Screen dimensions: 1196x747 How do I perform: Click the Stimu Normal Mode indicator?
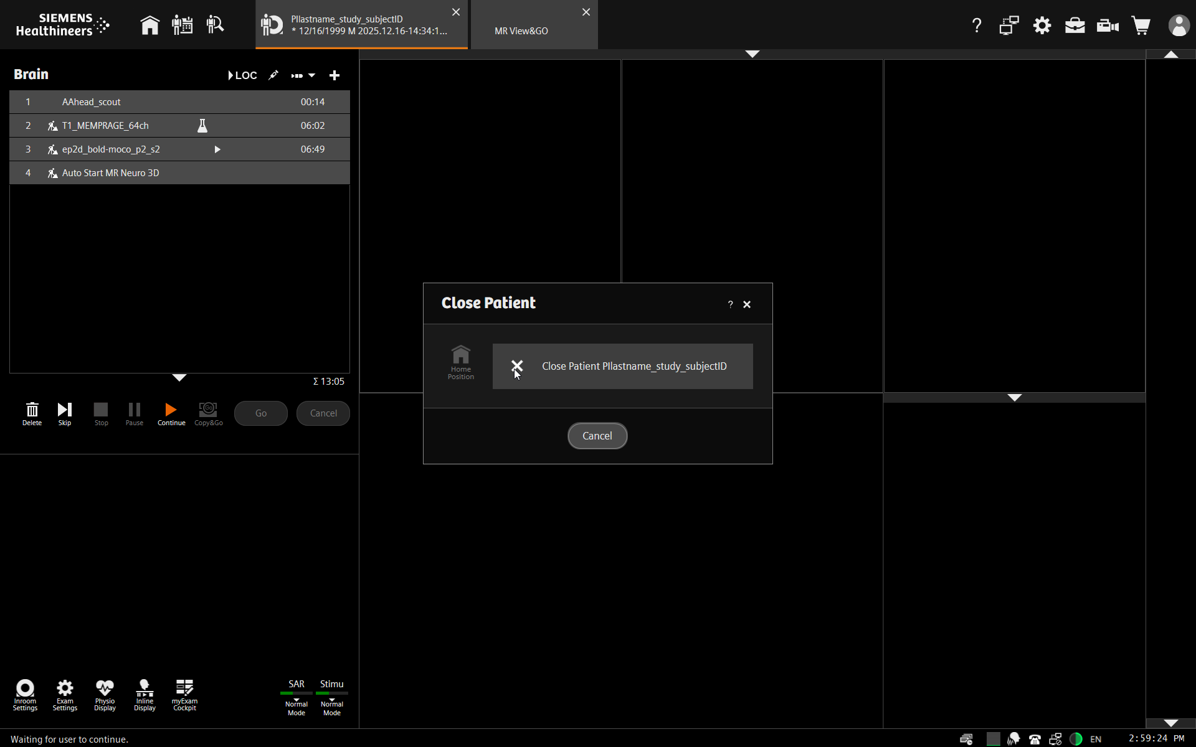pyautogui.click(x=332, y=698)
